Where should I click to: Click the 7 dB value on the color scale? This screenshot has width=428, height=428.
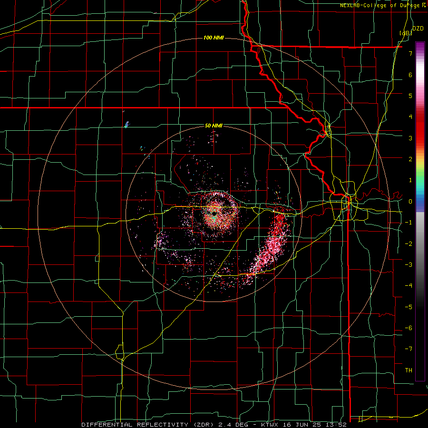coord(410,53)
